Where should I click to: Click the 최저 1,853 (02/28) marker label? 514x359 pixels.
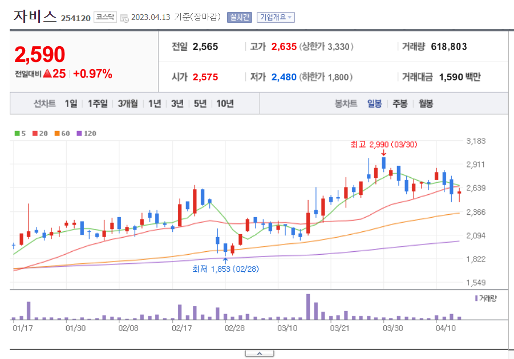(225, 269)
